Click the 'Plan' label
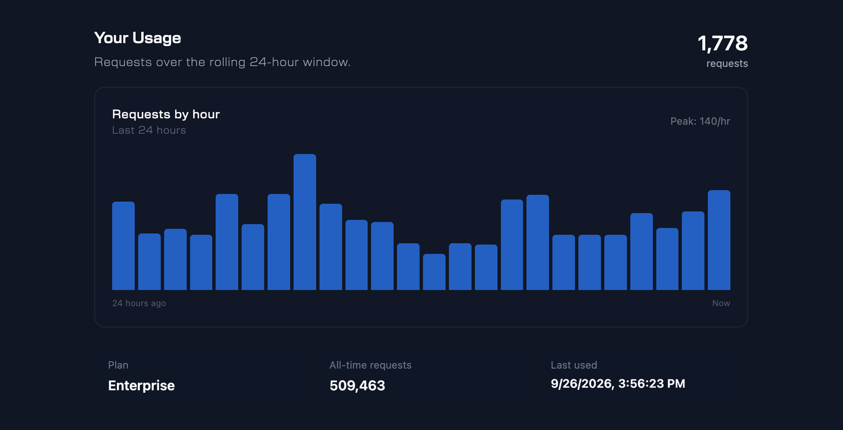The width and height of the screenshot is (843, 430). [x=118, y=365]
